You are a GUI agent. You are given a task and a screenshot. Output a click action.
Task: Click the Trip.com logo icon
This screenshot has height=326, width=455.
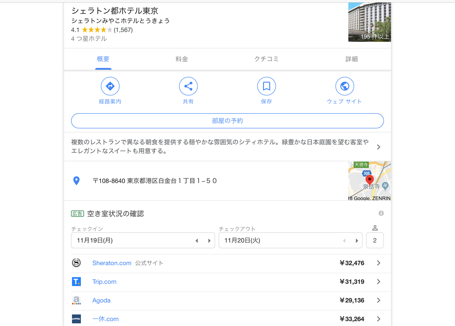tap(76, 281)
